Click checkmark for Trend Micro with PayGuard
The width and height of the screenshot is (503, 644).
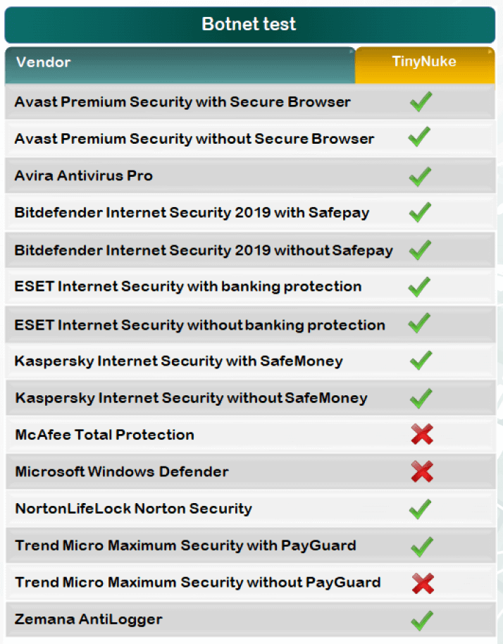(421, 546)
